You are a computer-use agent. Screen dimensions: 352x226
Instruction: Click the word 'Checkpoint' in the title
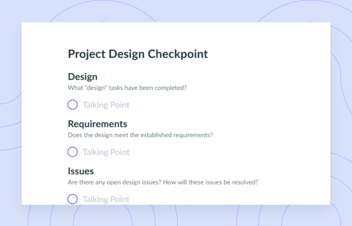click(178, 54)
